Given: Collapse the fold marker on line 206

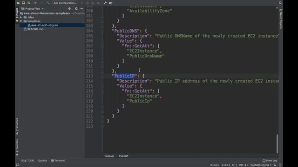Looking at the screenshot, I should [x=102, y=41].
